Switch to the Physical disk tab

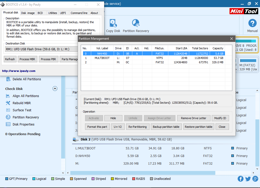click(x=11, y=13)
